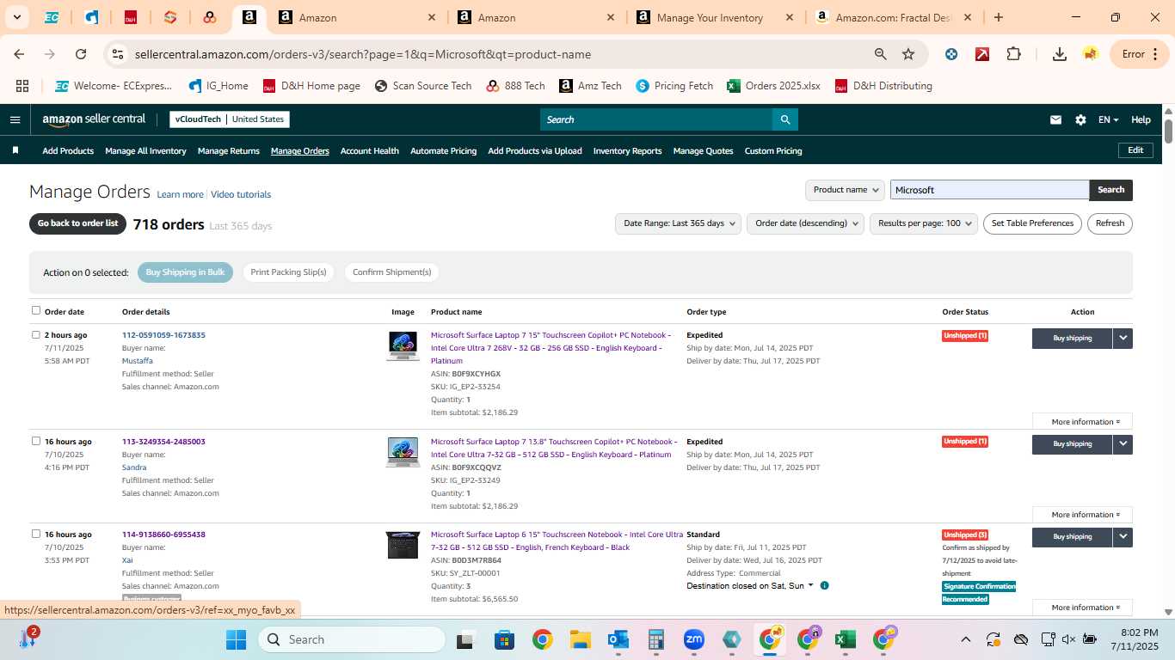This screenshot has height=660, width=1175.
Task: Close the Manage Your Inventory tab
Action: tap(790, 17)
